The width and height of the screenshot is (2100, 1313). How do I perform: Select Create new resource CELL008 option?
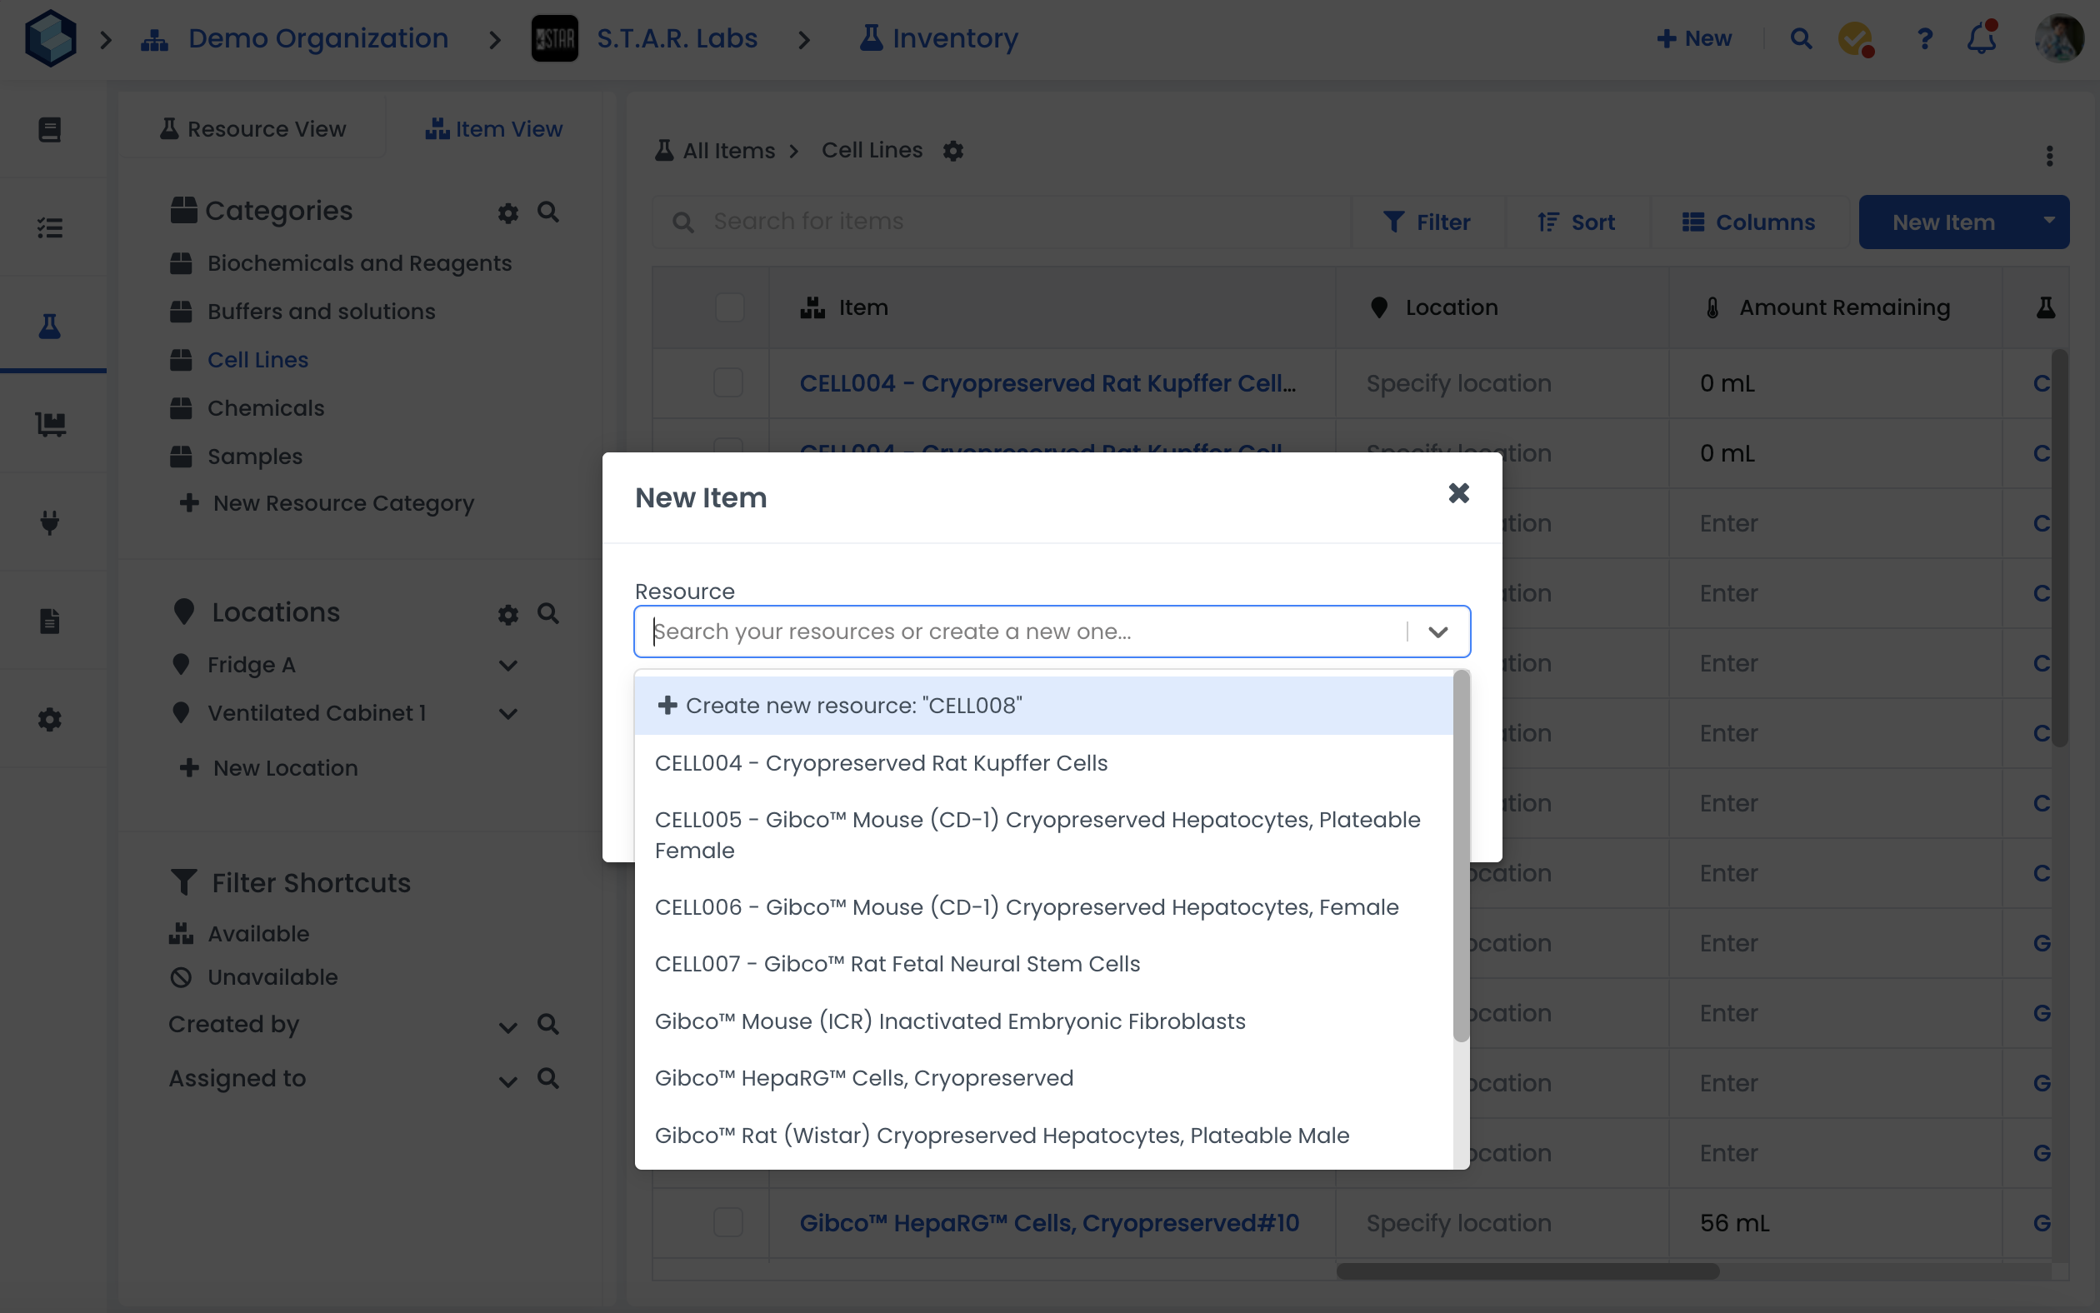pos(853,705)
